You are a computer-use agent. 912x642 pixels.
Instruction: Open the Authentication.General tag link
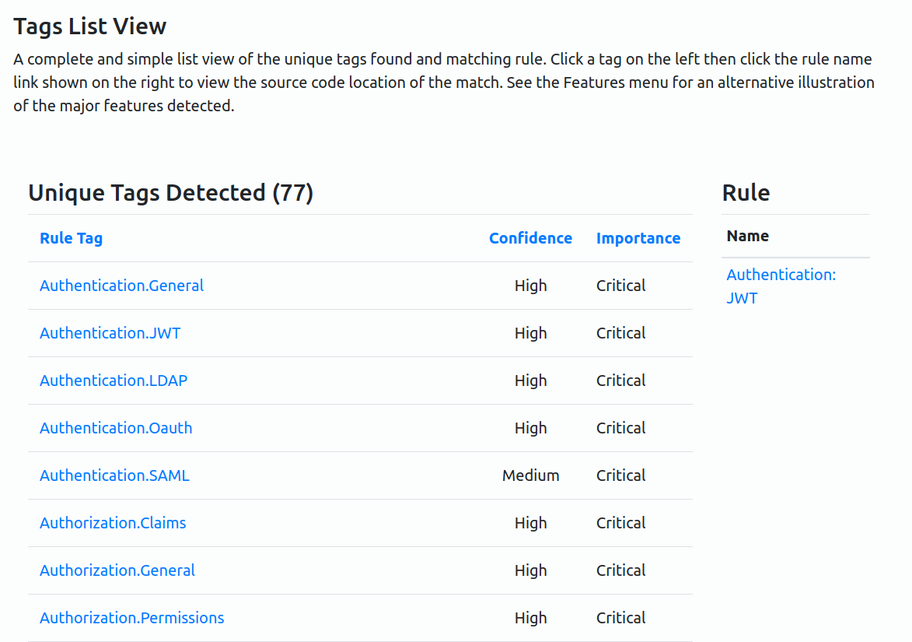point(121,286)
